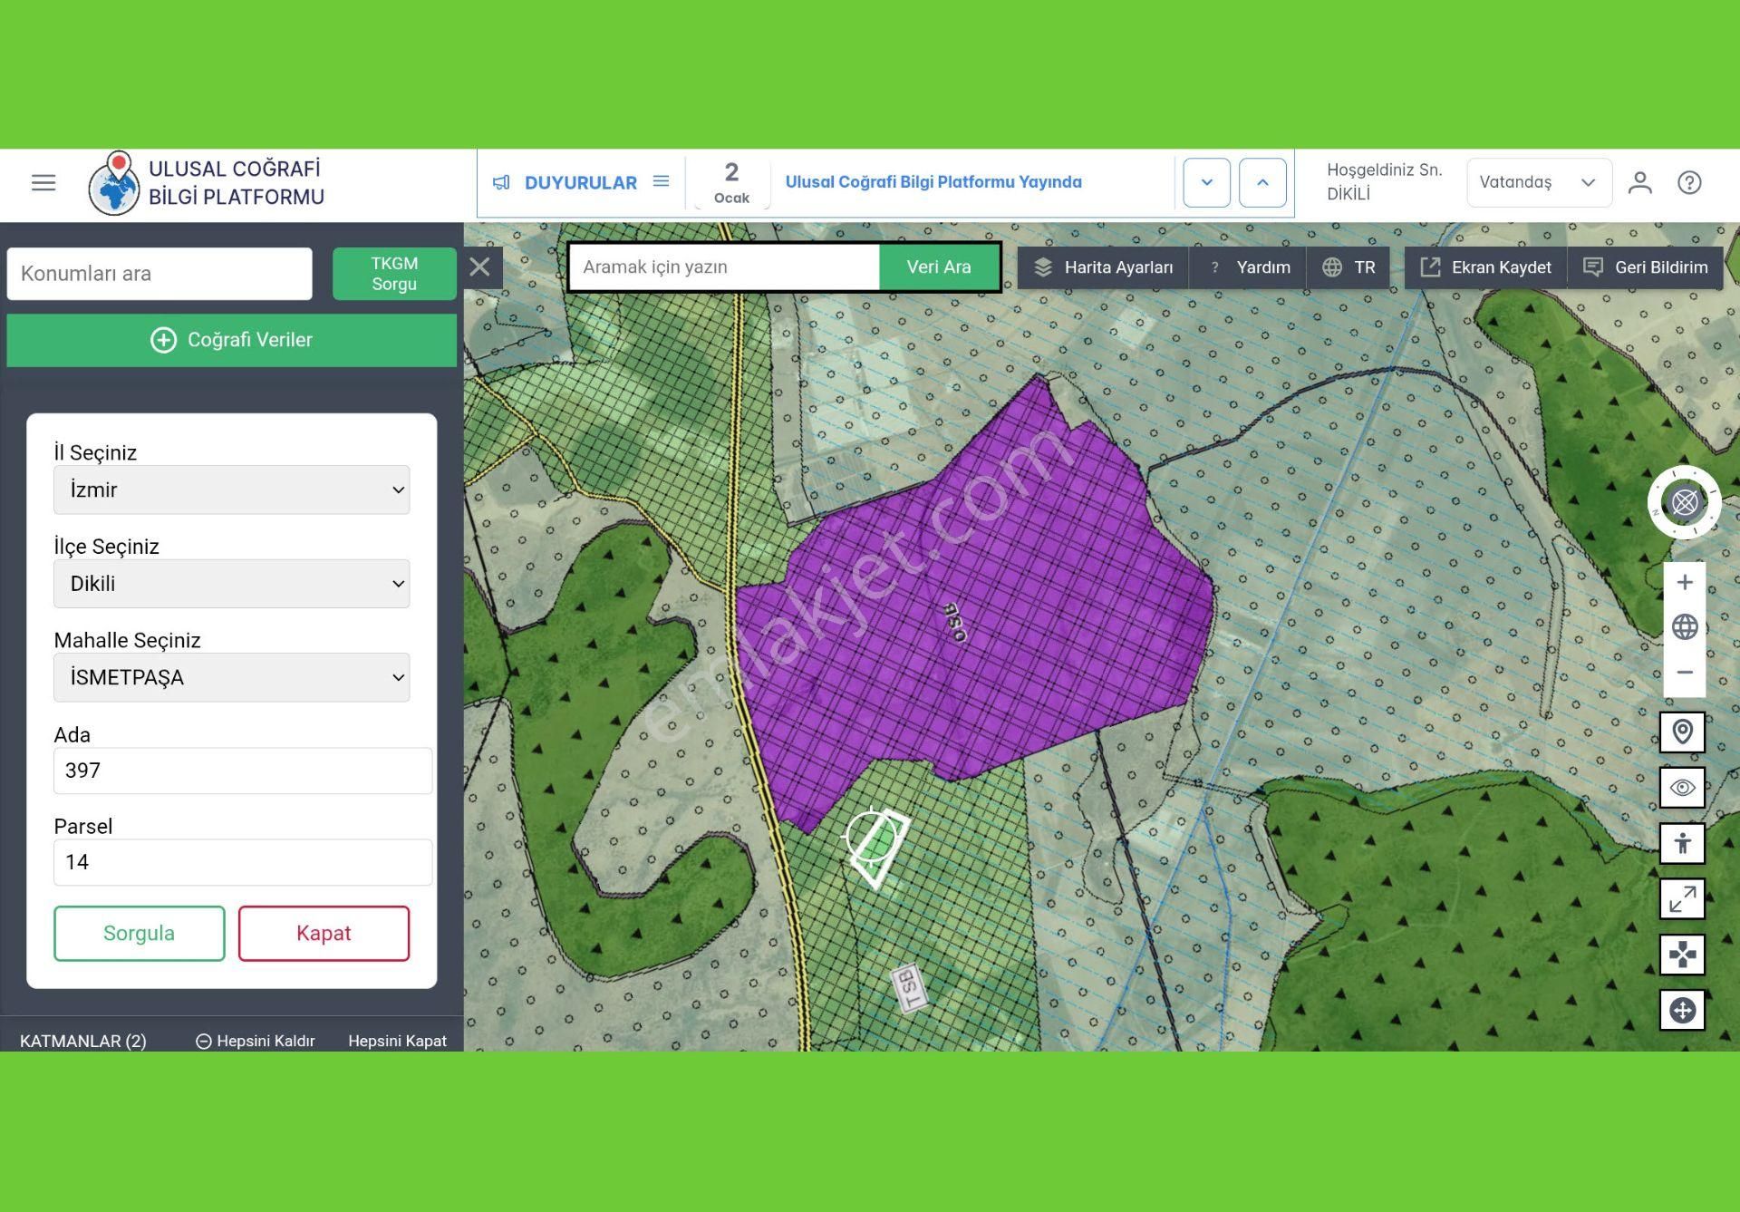
Task: Zoom in with the plus button
Action: pyautogui.click(x=1684, y=582)
